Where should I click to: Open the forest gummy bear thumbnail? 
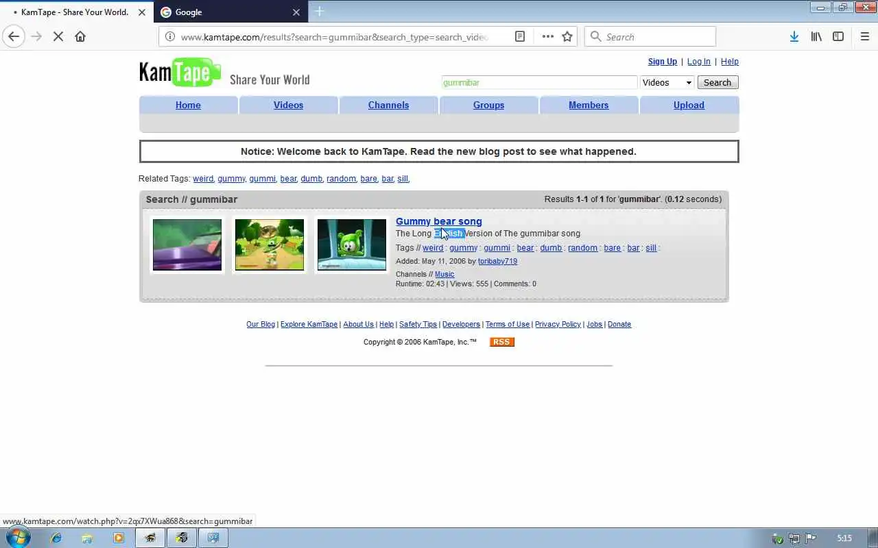pos(270,245)
